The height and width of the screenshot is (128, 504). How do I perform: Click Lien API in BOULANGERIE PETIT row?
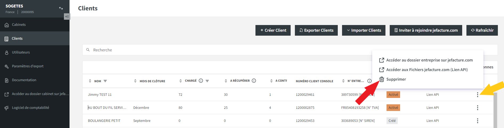433,121
